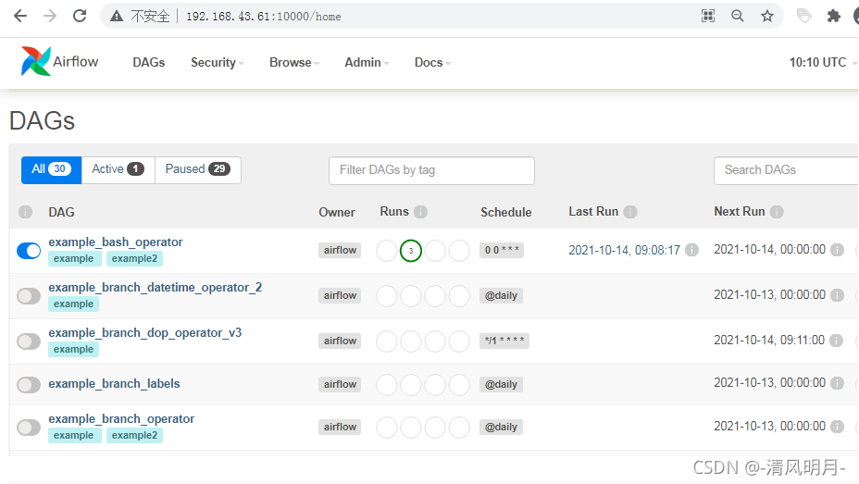
Task: Open the example_branch_operator DAG link
Action: (x=121, y=419)
